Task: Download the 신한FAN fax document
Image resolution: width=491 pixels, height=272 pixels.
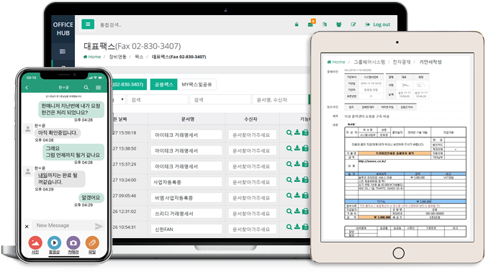Action: coord(297,227)
